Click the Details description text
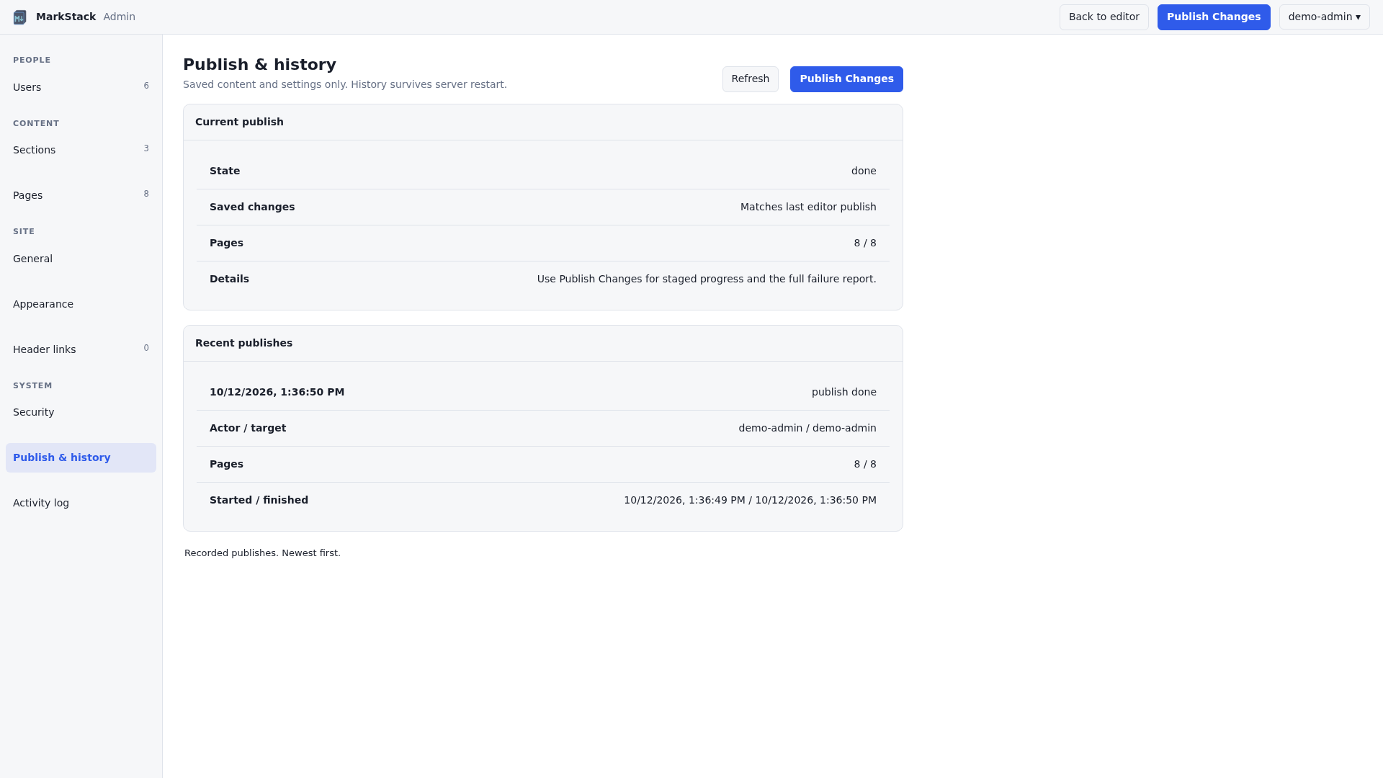Screen dimensions: 1383x778 pos(706,279)
